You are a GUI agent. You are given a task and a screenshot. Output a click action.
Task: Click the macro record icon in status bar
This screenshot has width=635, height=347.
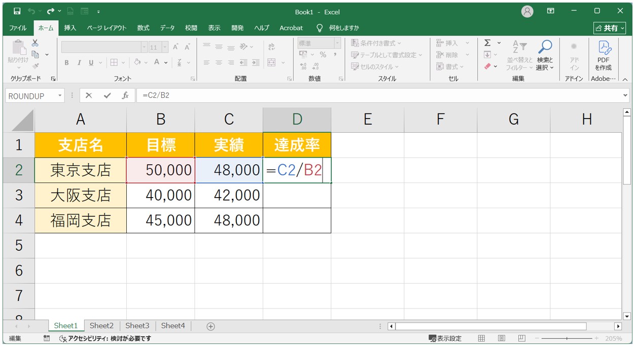47,338
